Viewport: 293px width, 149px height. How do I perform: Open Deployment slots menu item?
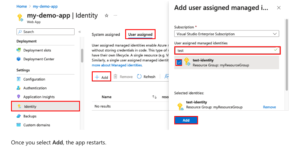tap(37, 50)
